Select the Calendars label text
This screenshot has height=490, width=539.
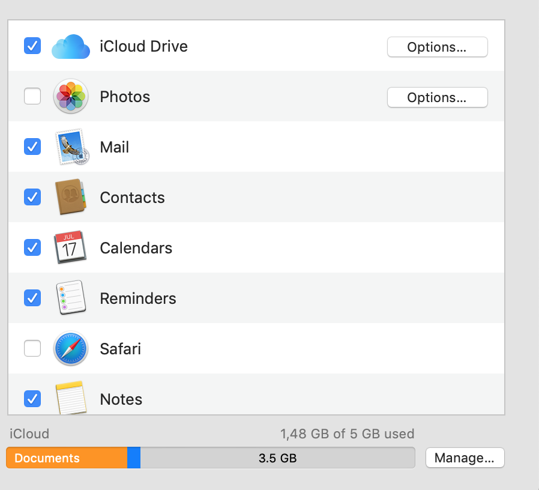[136, 248]
